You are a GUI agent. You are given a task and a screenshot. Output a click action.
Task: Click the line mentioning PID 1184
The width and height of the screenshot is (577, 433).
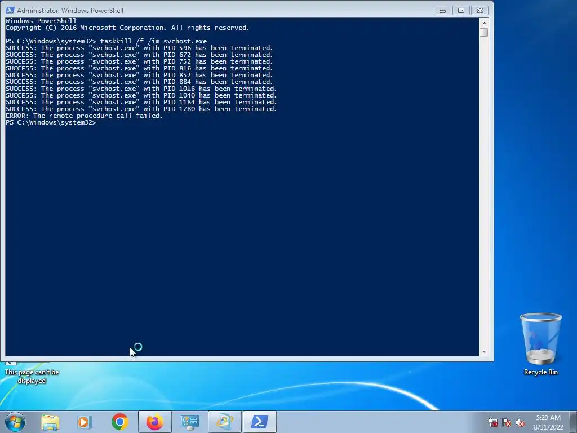tap(141, 102)
